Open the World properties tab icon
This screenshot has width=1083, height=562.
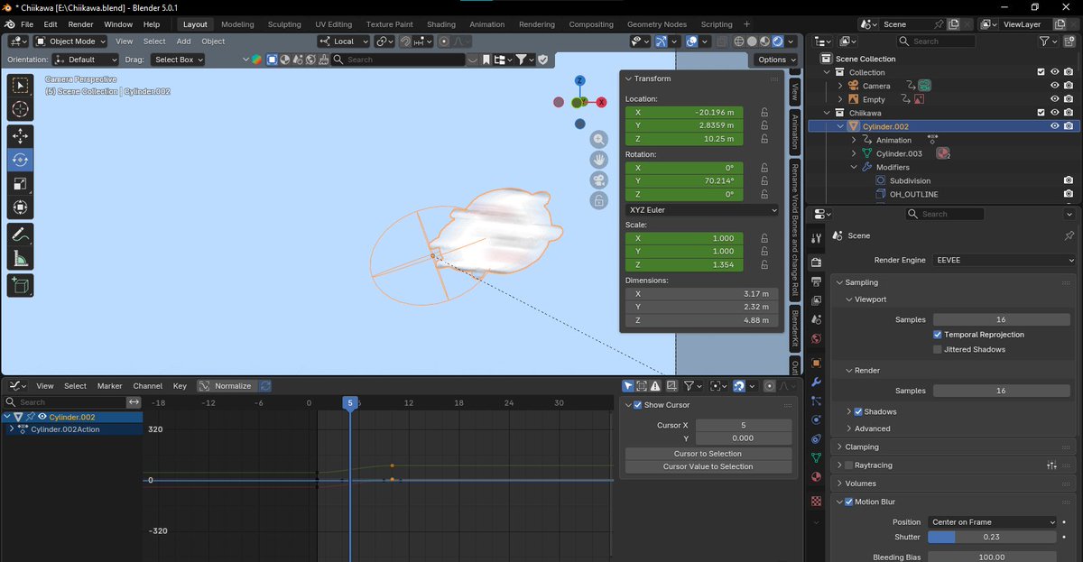click(816, 339)
